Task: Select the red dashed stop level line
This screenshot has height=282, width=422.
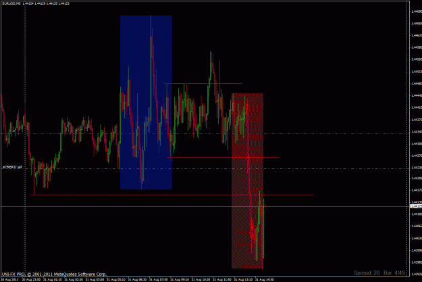Action: pyautogui.click(x=205, y=133)
